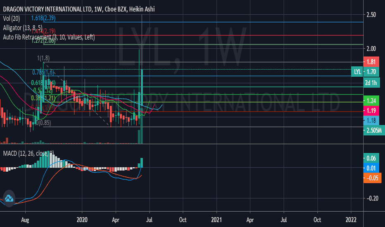Image resolution: width=385 pixels, height=227 pixels.
Task: Click the blue 0.01 MACD value label
Action: pyautogui.click(x=371, y=168)
